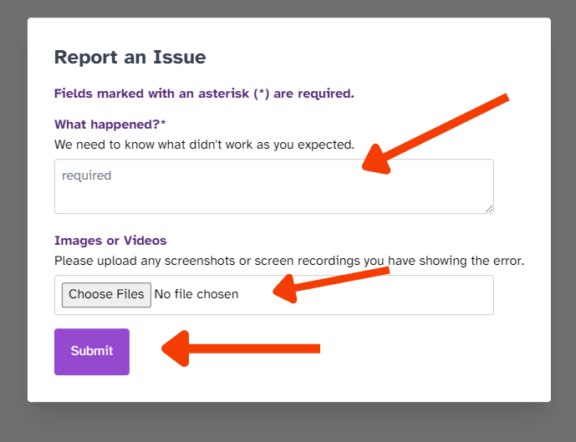Focus the "What happened?" text area
The image size is (576, 442).
tap(274, 186)
